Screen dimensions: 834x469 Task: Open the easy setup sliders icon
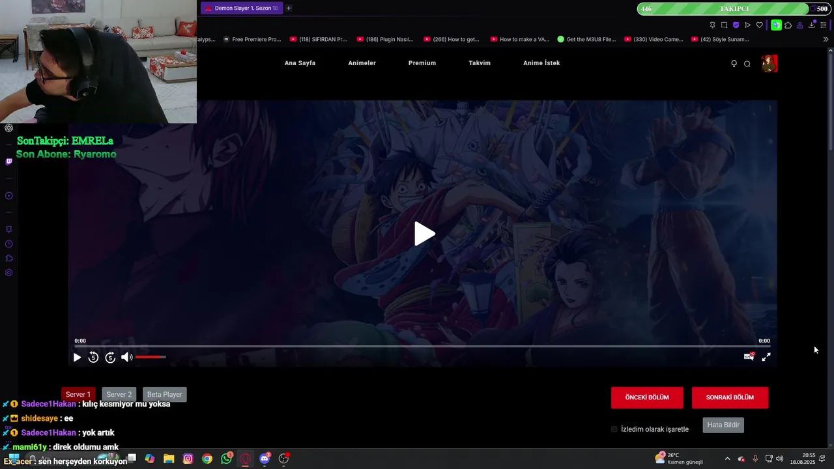pos(824,25)
